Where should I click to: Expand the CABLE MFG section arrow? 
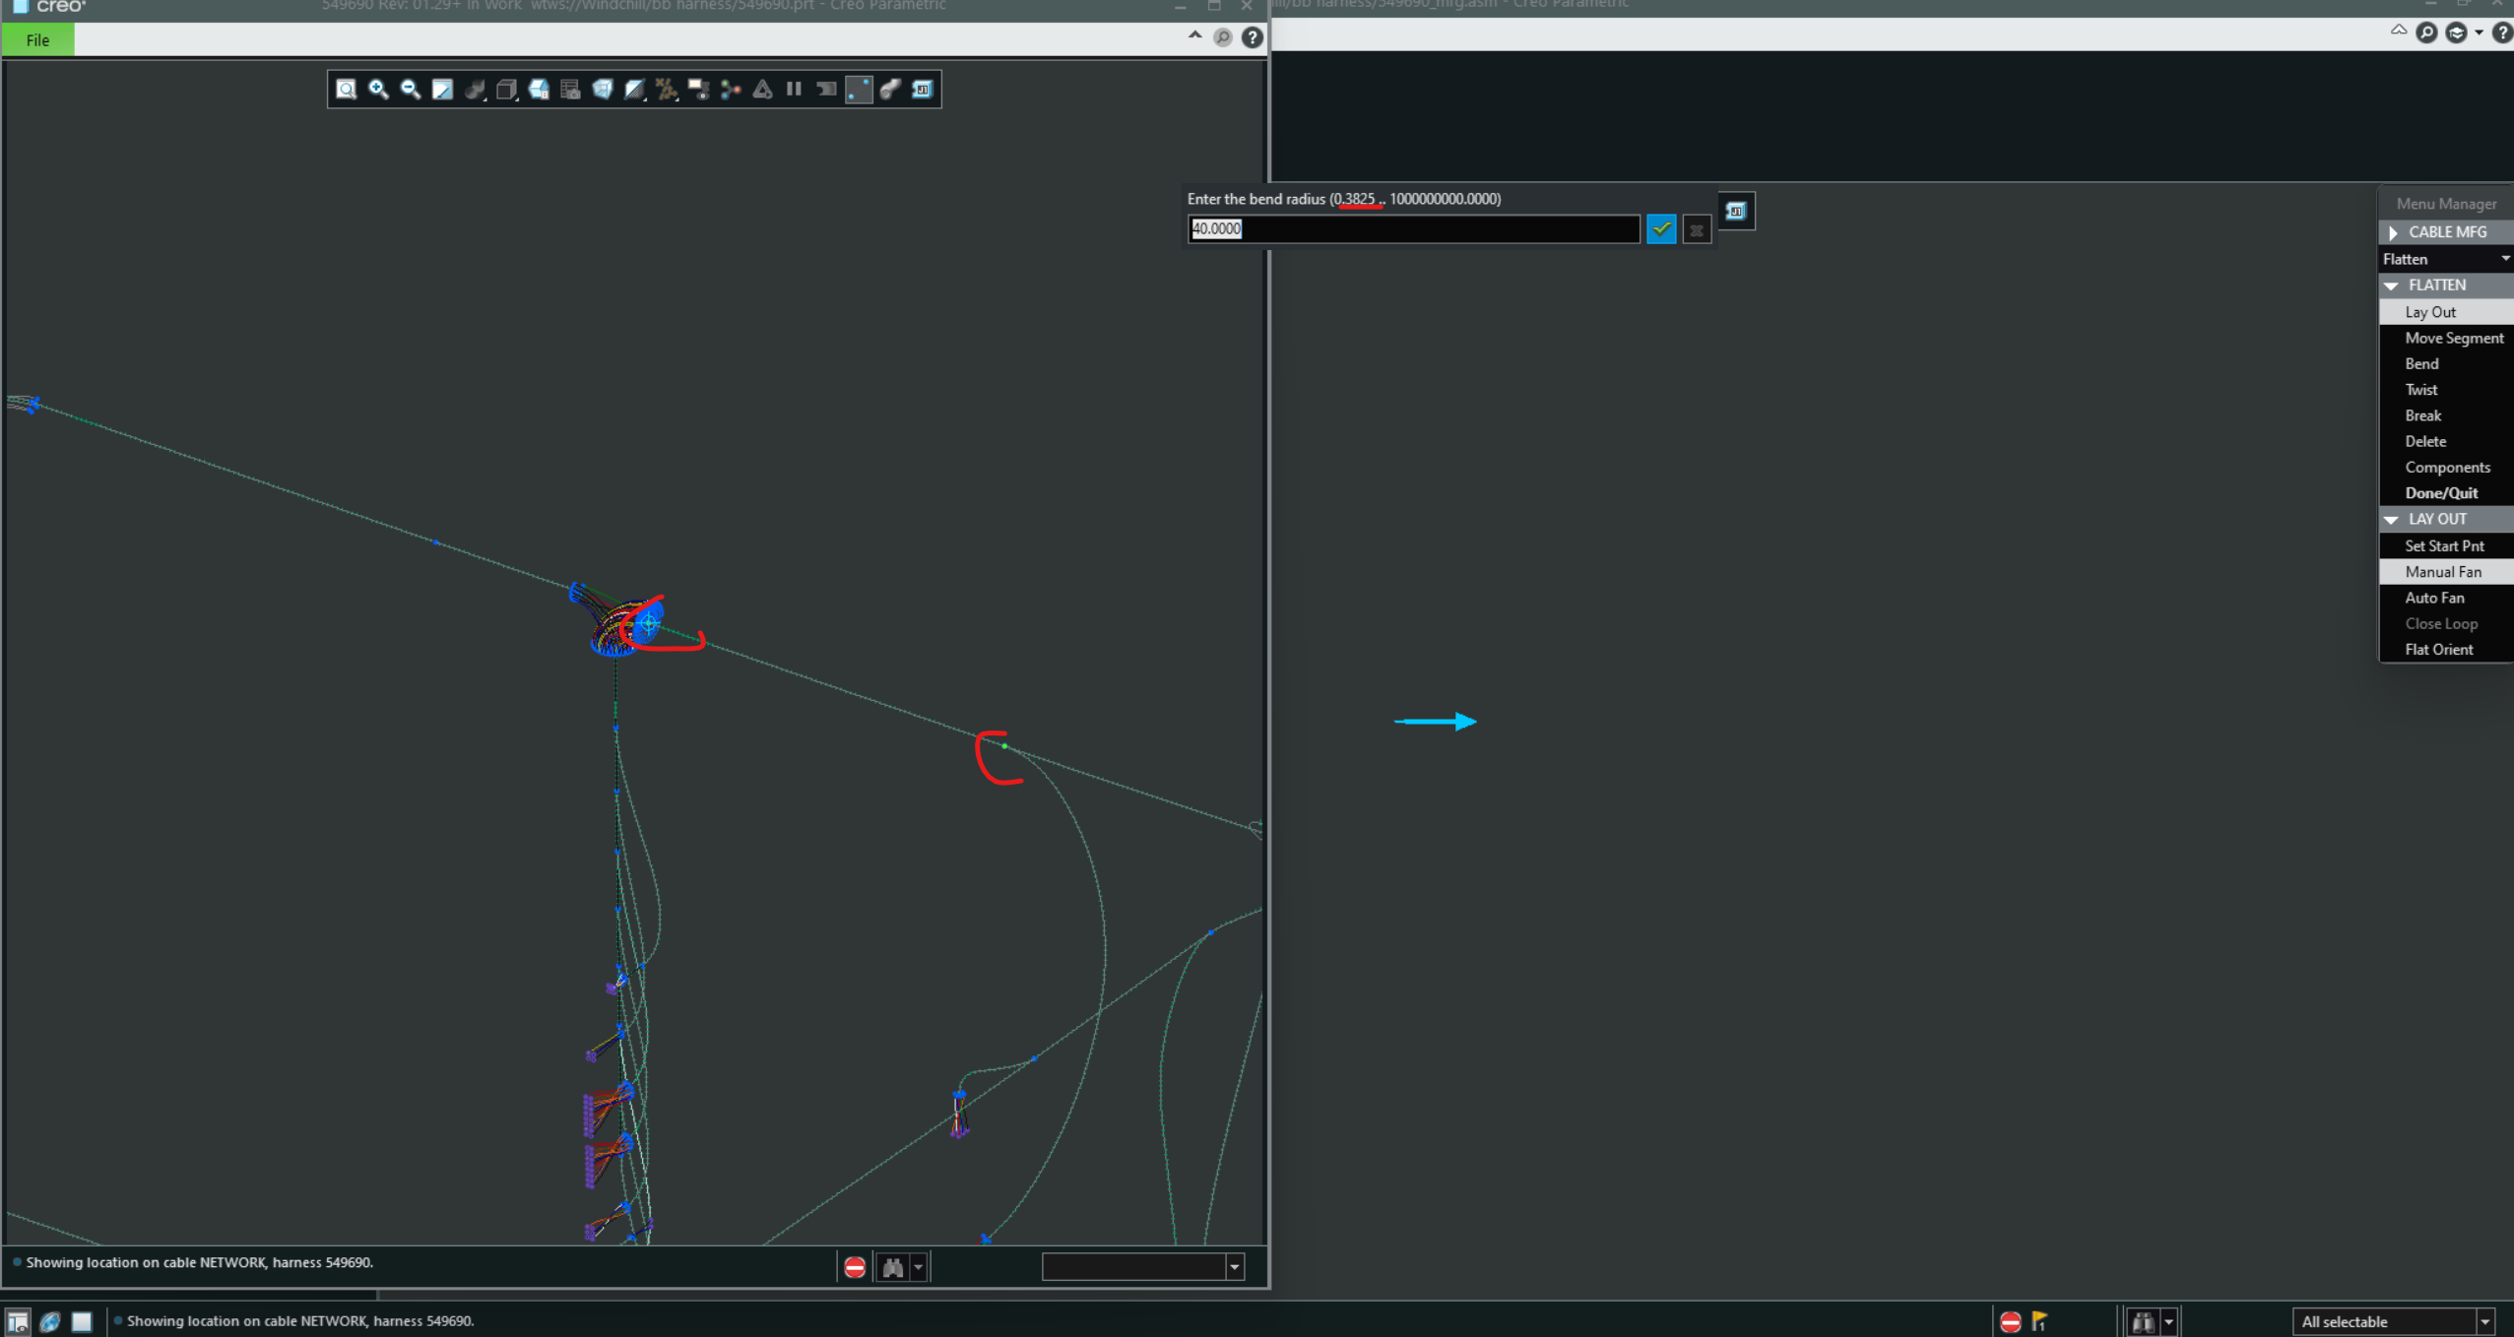coord(2393,231)
